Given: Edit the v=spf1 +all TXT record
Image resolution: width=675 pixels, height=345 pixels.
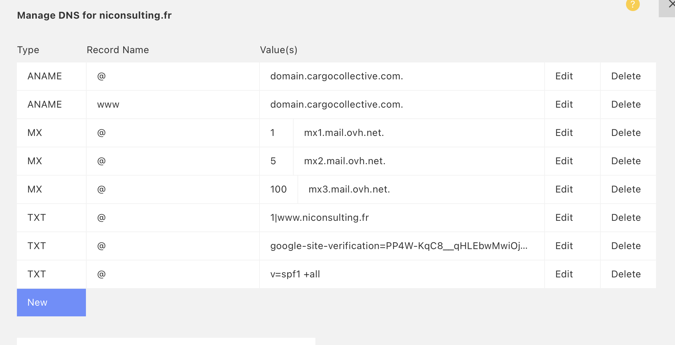Looking at the screenshot, I should pyautogui.click(x=564, y=274).
